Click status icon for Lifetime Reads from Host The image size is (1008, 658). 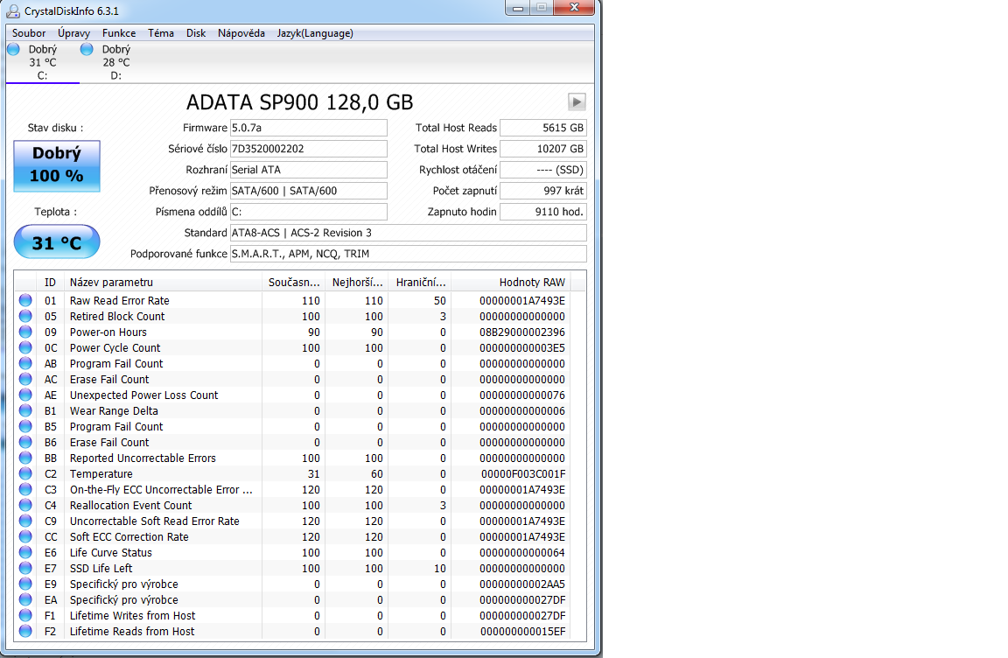[x=25, y=631]
